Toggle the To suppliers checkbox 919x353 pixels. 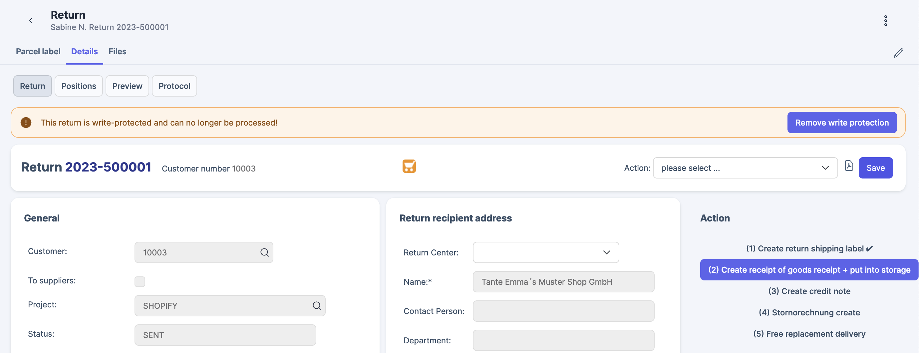(x=140, y=282)
